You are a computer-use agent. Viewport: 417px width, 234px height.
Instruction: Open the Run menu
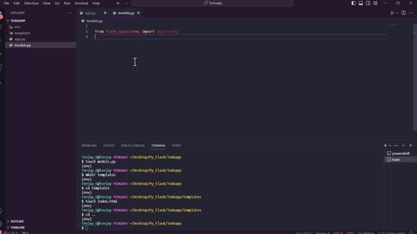pos(67,3)
